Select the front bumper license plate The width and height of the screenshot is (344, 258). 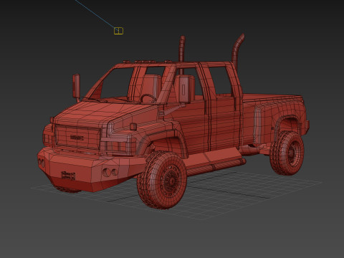click(68, 176)
